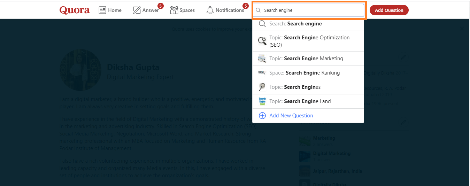Click Marketing topic thumbnail image

tap(305, 141)
